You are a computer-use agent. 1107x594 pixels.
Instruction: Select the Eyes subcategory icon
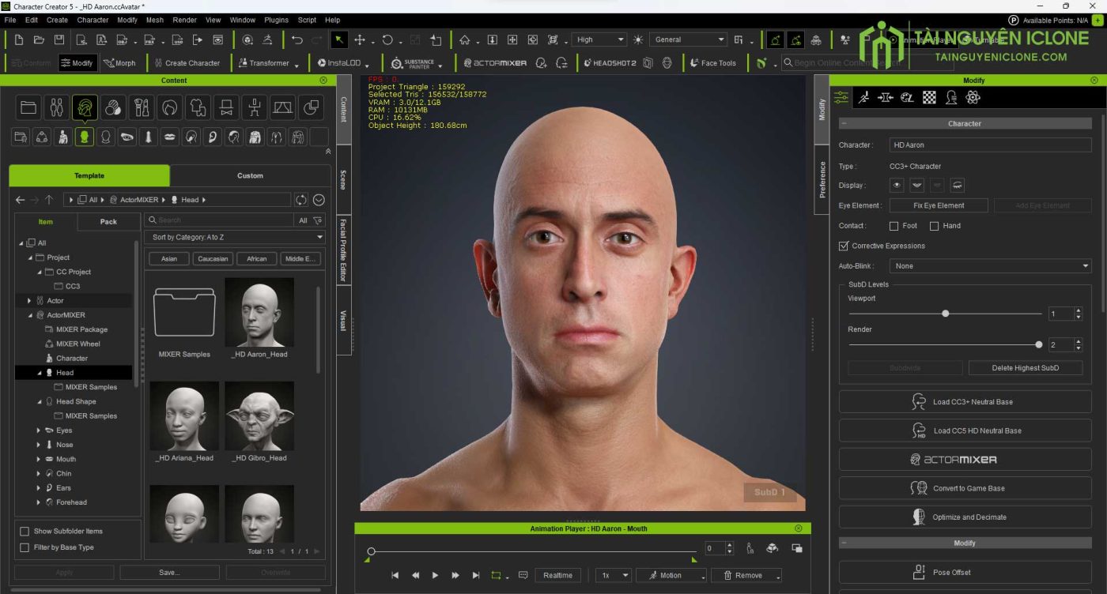[x=127, y=137]
